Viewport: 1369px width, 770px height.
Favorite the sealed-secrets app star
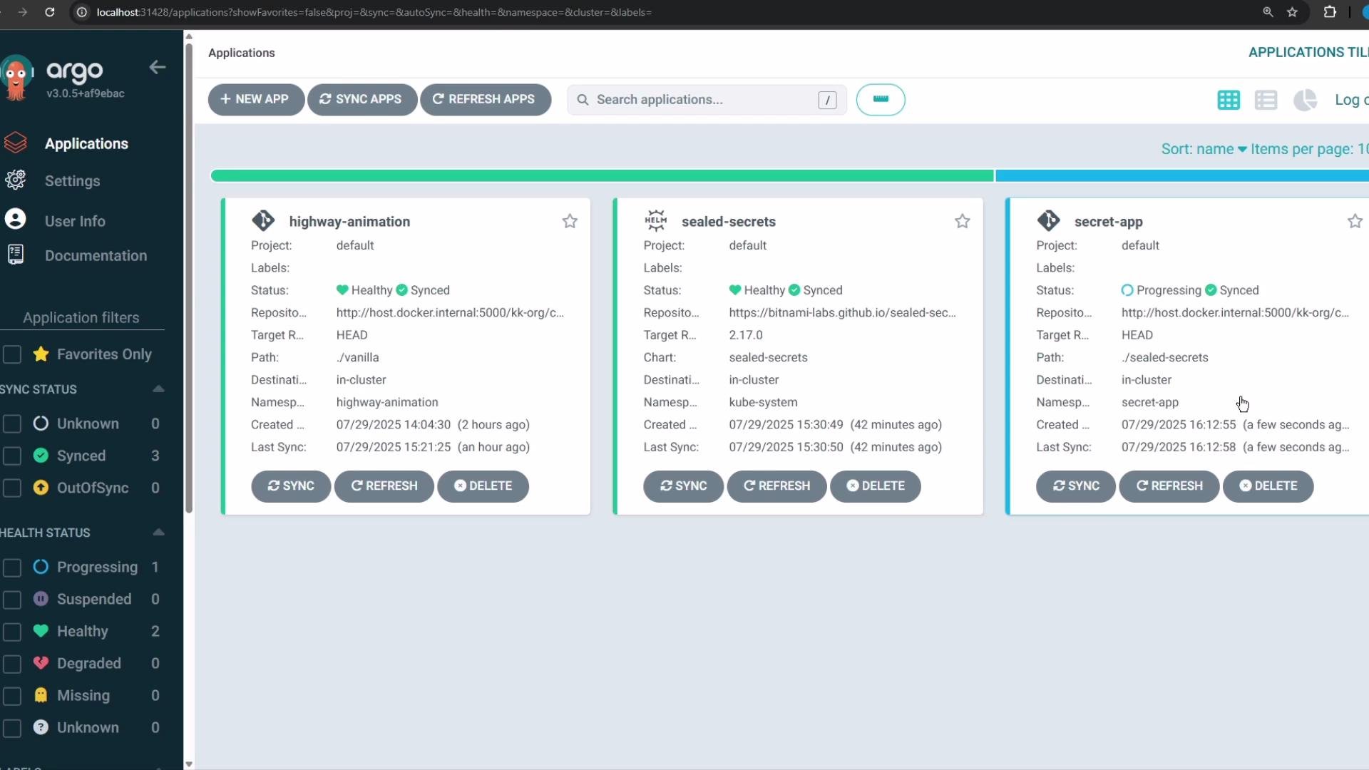pos(962,221)
